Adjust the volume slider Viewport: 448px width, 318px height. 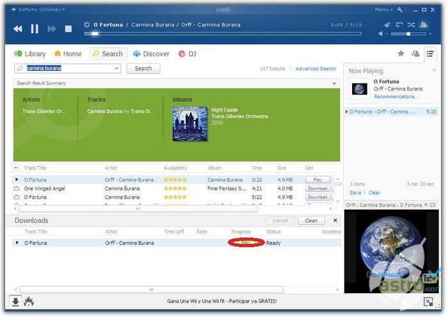coord(408,33)
